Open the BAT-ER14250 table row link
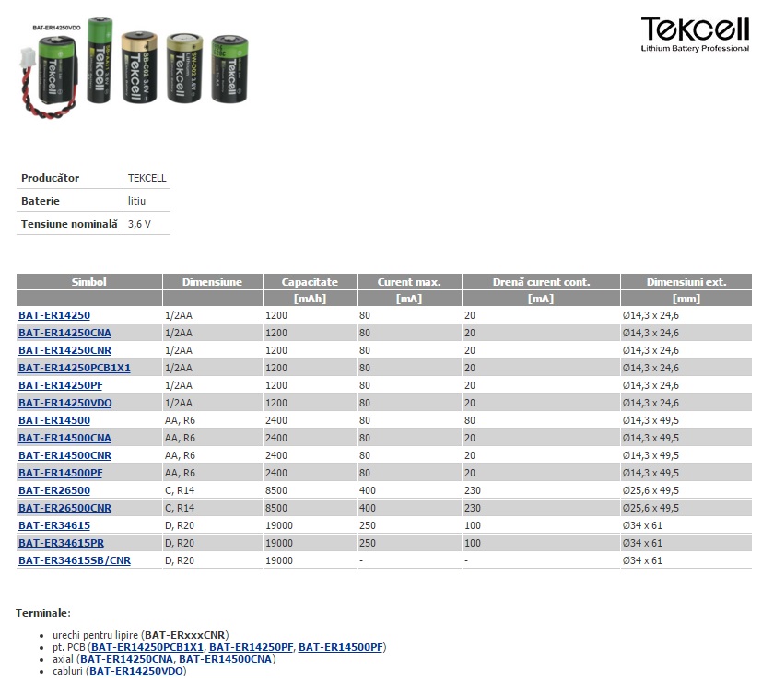 coord(54,315)
